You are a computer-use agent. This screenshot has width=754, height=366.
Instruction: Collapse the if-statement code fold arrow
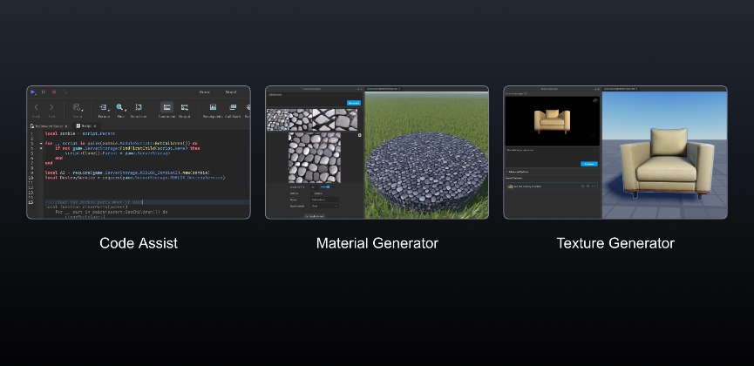tap(41, 149)
